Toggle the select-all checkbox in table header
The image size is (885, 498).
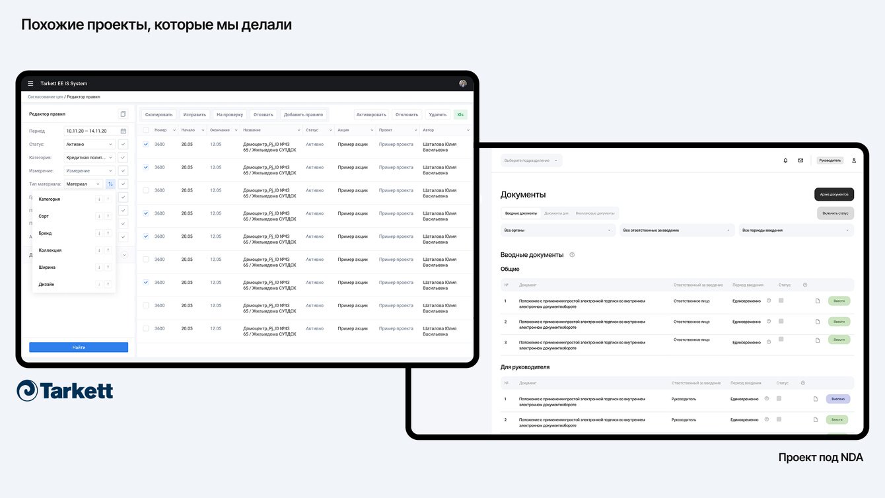click(146, 130)
